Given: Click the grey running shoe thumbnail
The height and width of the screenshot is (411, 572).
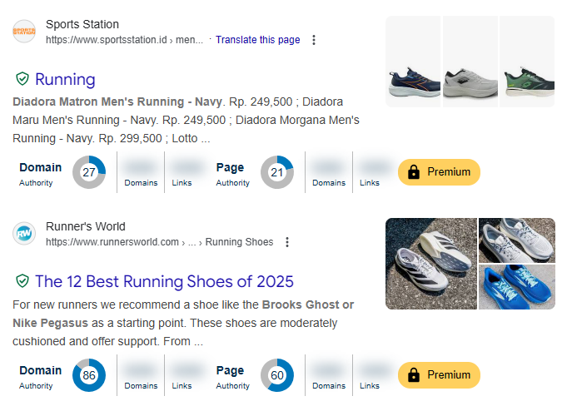Looking at the screenshot, I should coord(470,62).
